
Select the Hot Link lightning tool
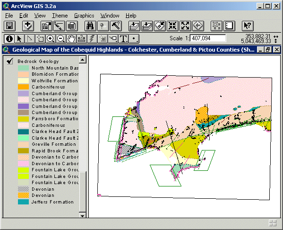coord(92,39)
